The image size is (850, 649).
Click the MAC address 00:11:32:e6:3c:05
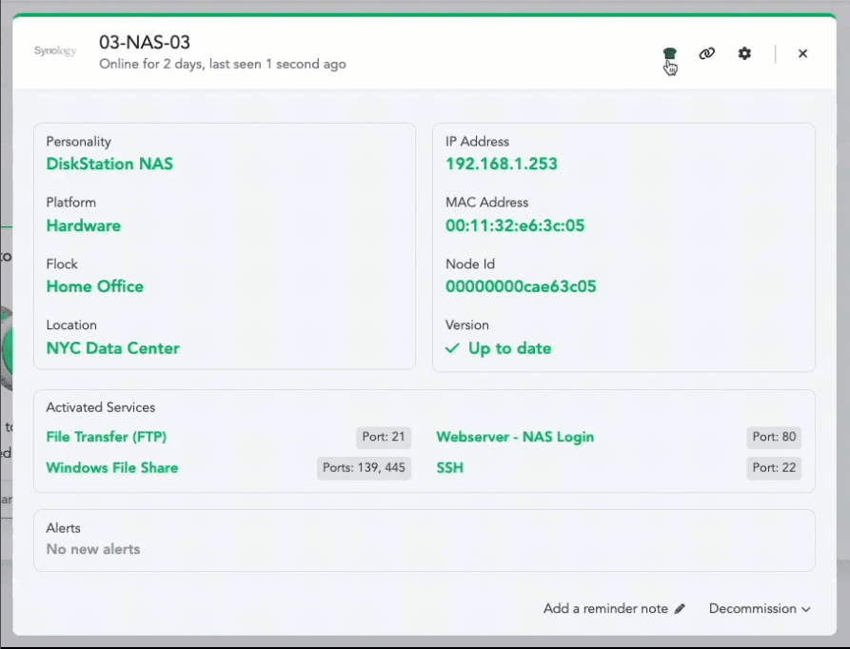pos(515,226)
